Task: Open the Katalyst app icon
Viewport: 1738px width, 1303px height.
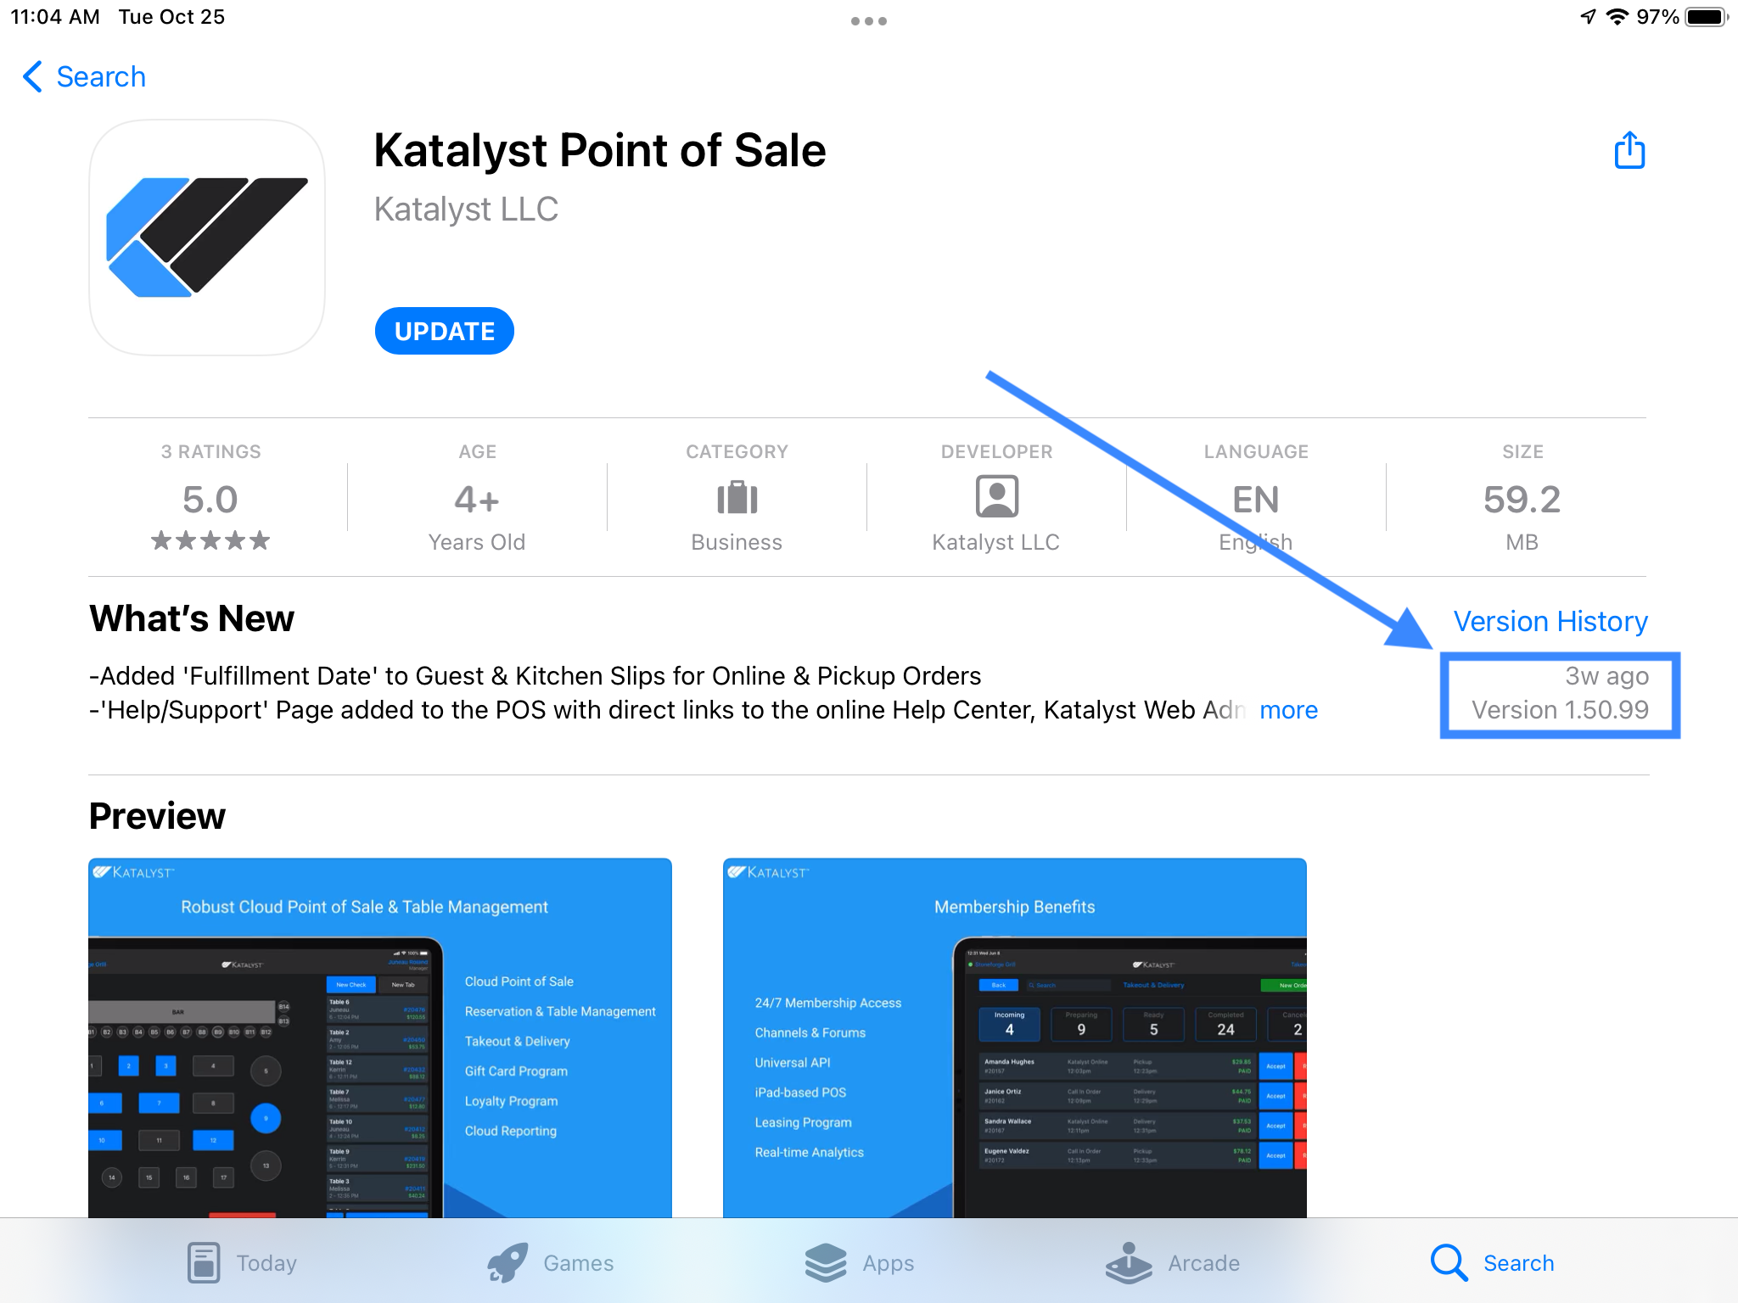Action: coord(207,238)
